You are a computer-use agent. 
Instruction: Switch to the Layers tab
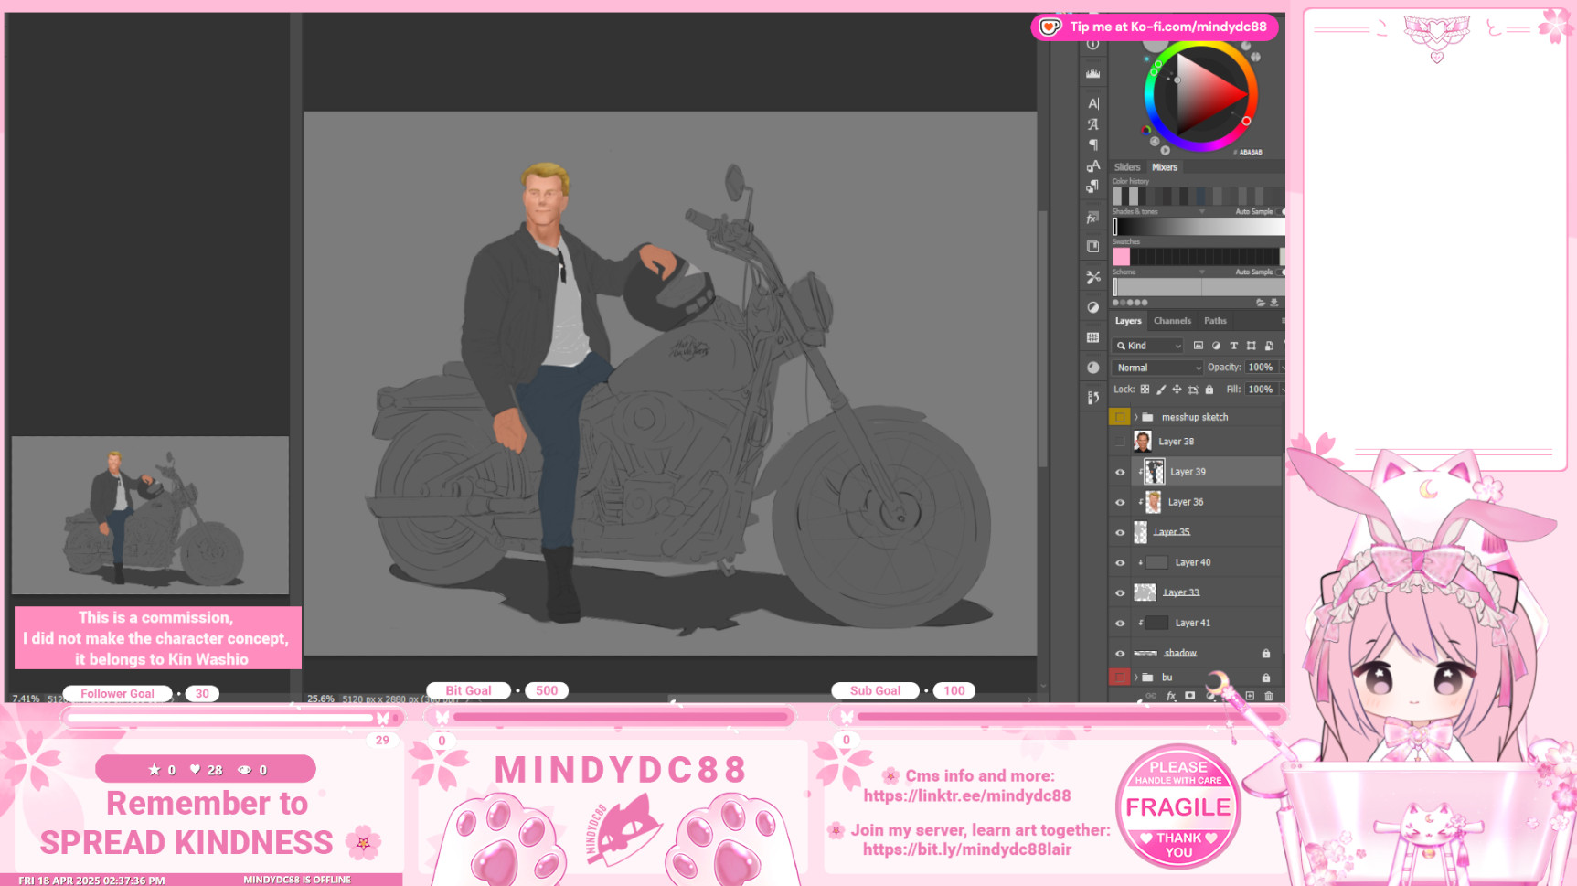[x=1128, y=321]
